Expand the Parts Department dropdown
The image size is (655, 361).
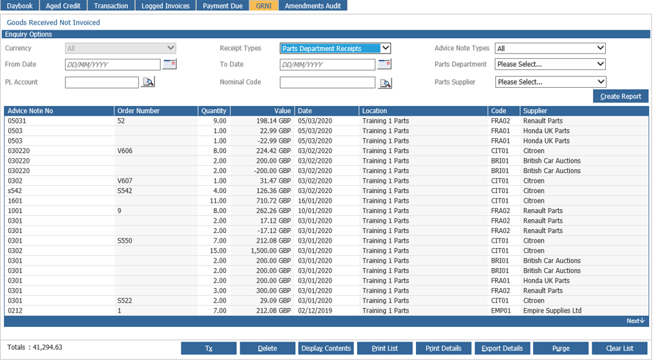pyautogui.click(x=550, y=64)
